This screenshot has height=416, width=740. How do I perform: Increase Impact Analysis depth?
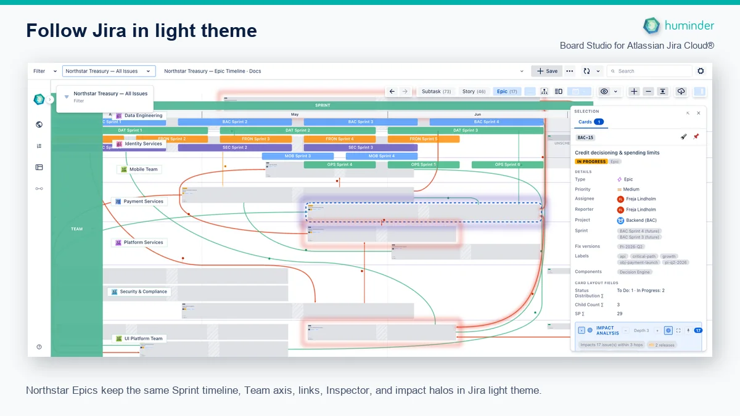657,330
